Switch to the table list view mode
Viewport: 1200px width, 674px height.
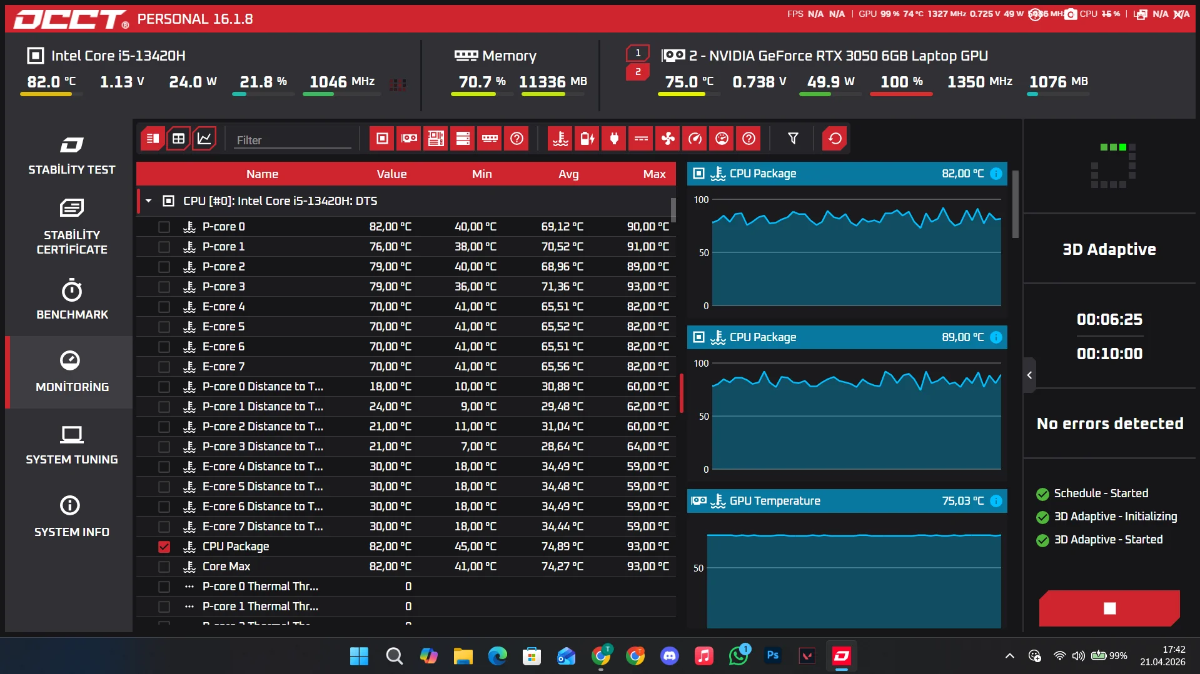pyautogui.click(x=152, y=139)
